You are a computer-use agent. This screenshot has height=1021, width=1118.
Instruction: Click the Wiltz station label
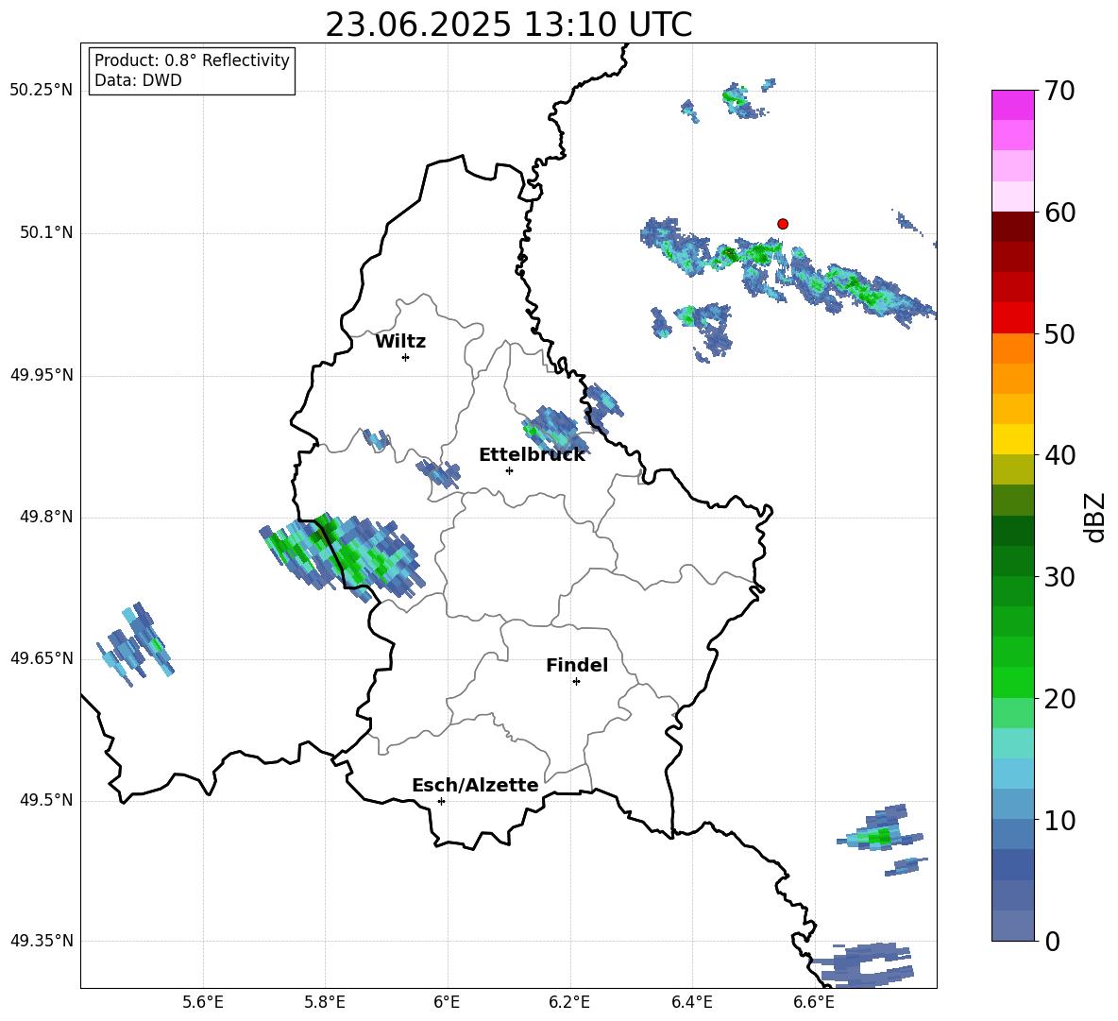pyautogui.click(x=400, y=342)
